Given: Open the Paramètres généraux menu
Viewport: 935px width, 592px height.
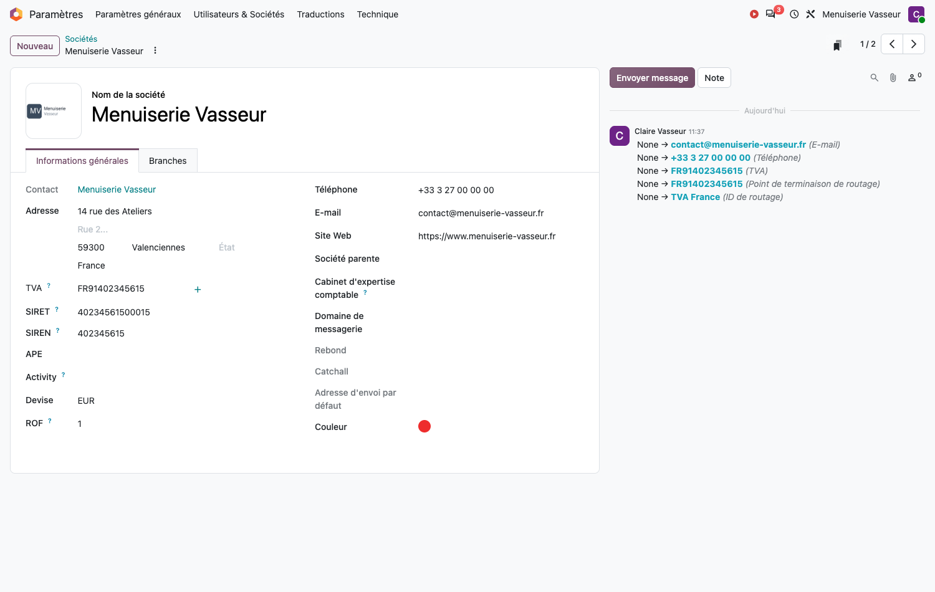Looking at the screenshot, I should 138,14.
